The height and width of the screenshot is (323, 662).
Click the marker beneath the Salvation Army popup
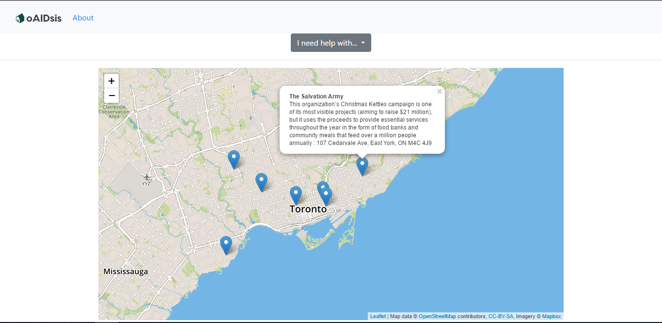[x=363, y=166]
